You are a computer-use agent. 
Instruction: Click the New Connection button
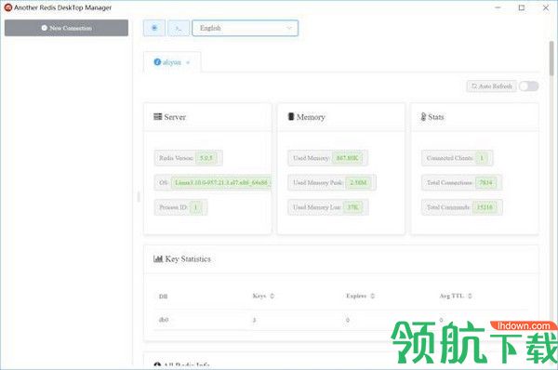66,28
